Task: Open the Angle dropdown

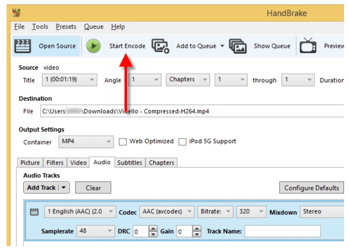Action: point(145,80)
